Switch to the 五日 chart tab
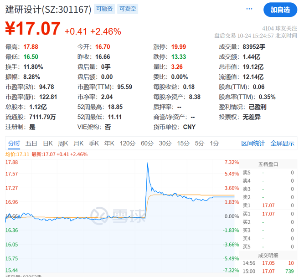 31,143
